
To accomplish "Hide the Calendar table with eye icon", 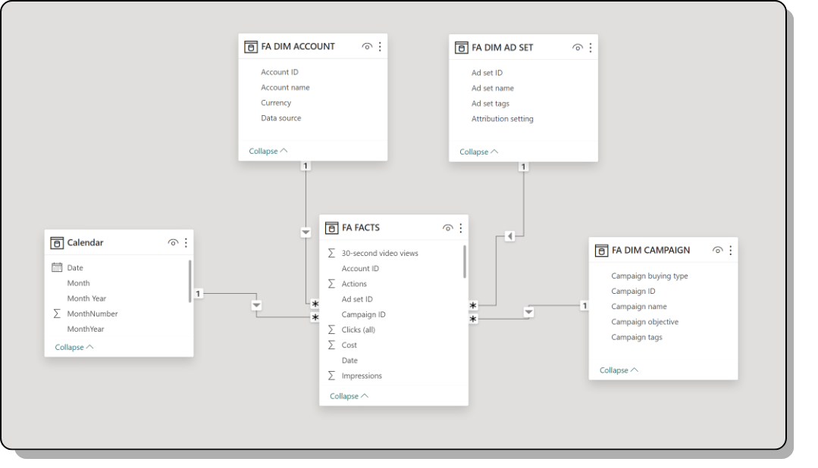I will (173, 243).
